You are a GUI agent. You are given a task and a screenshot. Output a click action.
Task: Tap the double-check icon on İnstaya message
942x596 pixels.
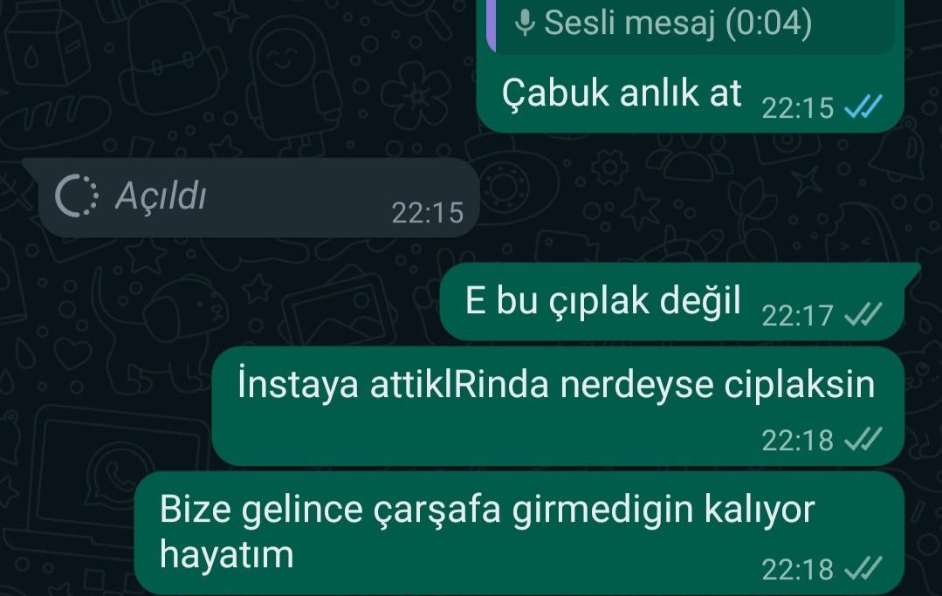tap(863, 439)
